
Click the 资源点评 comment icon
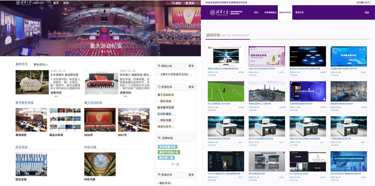point(158,175)
